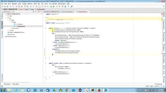Click the tool windows button in status bar corner
Screen dimensions: 166x93
point(2,86)
